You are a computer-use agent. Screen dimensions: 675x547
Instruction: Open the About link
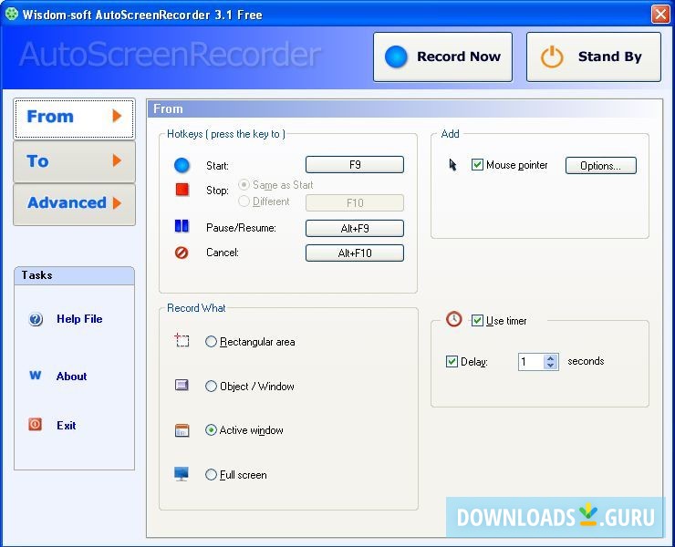tap(71, 377)
